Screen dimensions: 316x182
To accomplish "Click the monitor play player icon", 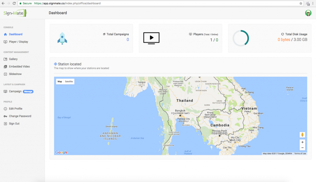I will point(151,38).
